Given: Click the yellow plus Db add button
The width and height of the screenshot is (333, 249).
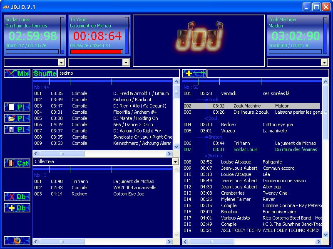Looking at the screenshot, I should point(17,208).
